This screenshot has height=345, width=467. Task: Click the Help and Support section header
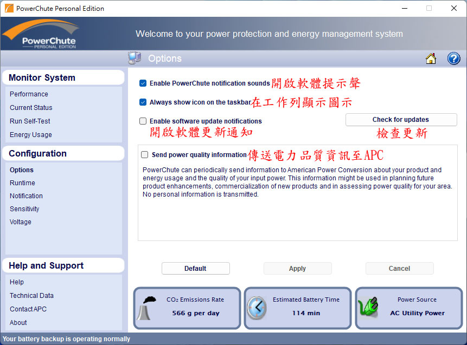pyautogui.click(x=63, y=265)
